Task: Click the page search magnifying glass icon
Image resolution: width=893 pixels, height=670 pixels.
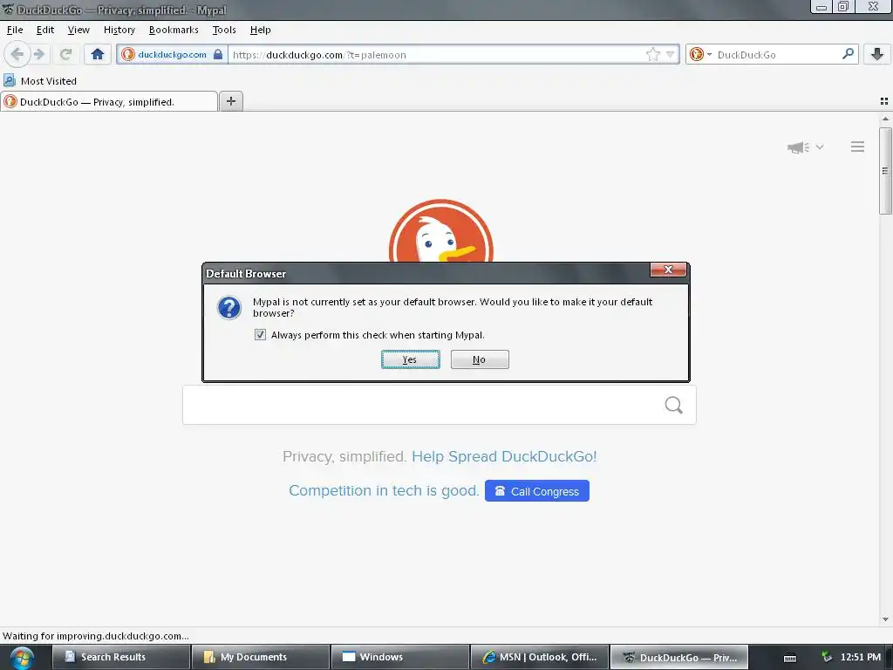Action: [x=674, y=405]
